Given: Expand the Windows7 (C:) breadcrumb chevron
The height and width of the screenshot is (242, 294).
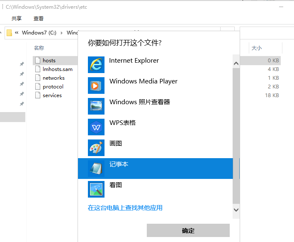Looking at the screenshot, I should pyautogui.click(x=61, y=33).
